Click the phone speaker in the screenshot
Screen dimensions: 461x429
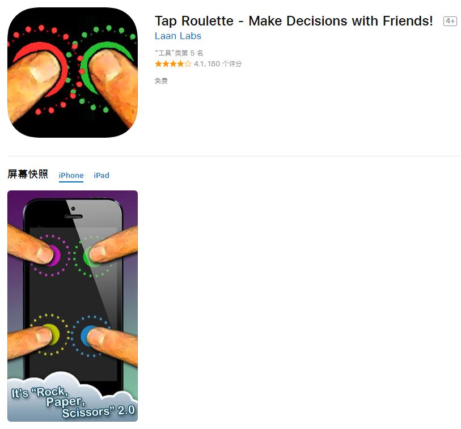coord(74,216)
